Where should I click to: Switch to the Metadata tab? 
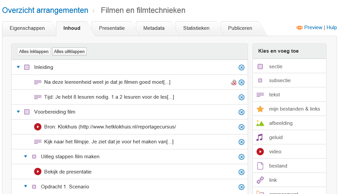coord(154,28)
